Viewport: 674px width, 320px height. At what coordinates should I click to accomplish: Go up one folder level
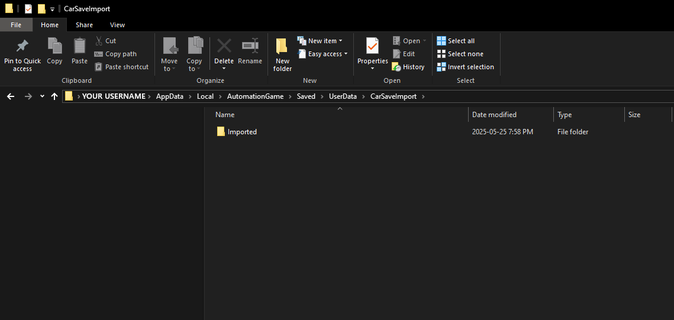click(x=54, y=96)
